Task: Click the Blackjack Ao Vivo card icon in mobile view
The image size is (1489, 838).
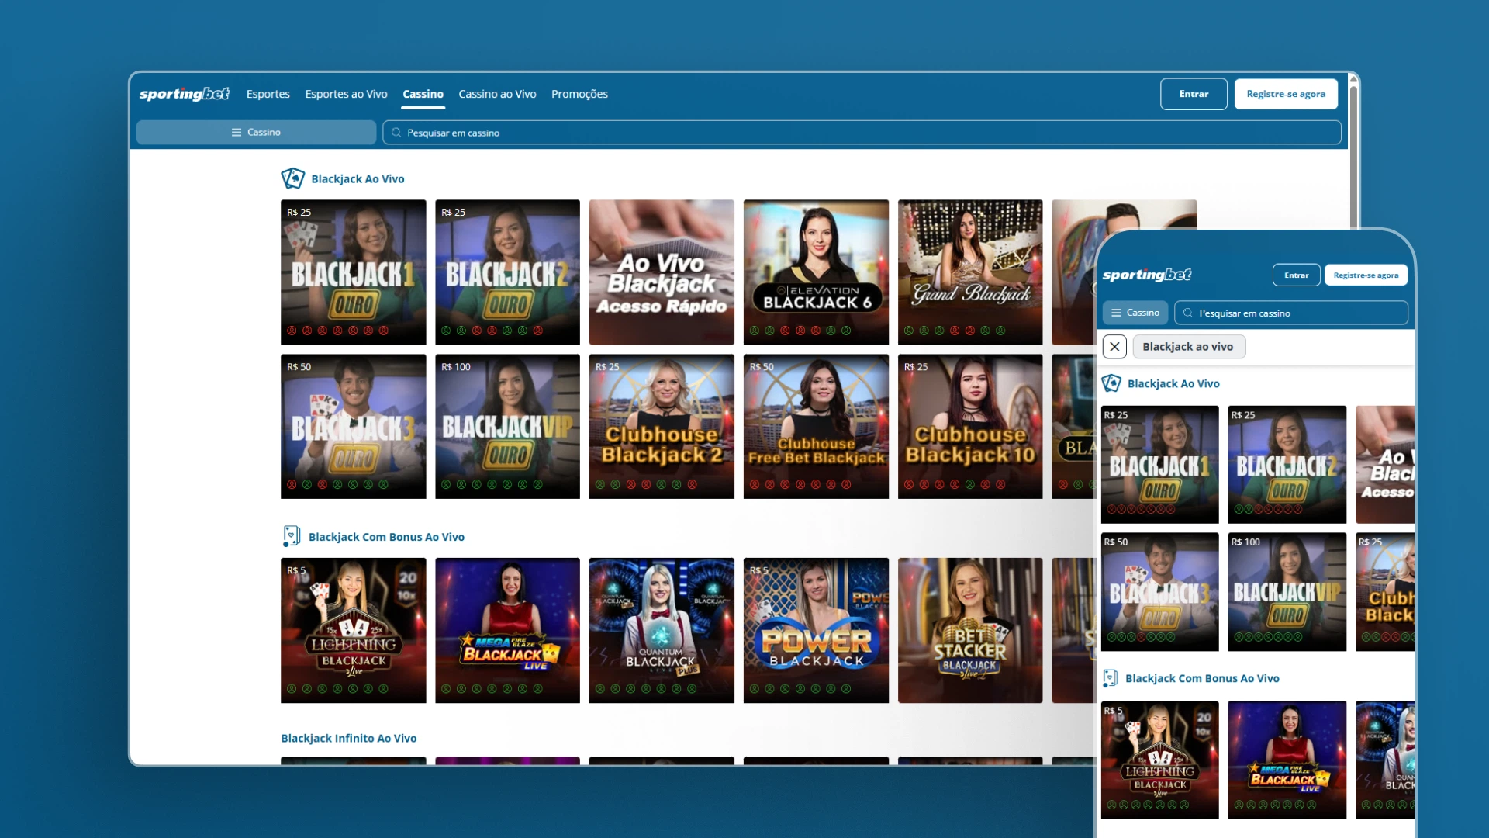Action: click(1111, 383)
